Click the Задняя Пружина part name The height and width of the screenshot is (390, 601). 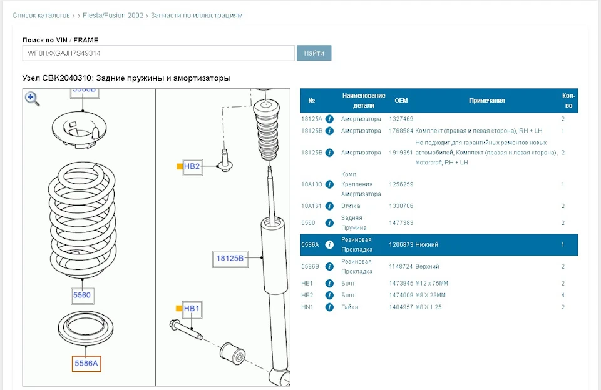[354, 223]
